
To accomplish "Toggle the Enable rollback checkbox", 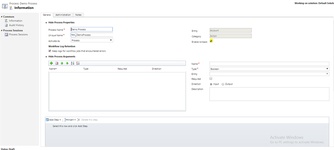I will point(211,41).
